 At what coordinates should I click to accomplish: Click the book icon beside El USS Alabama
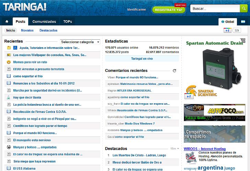9,168
